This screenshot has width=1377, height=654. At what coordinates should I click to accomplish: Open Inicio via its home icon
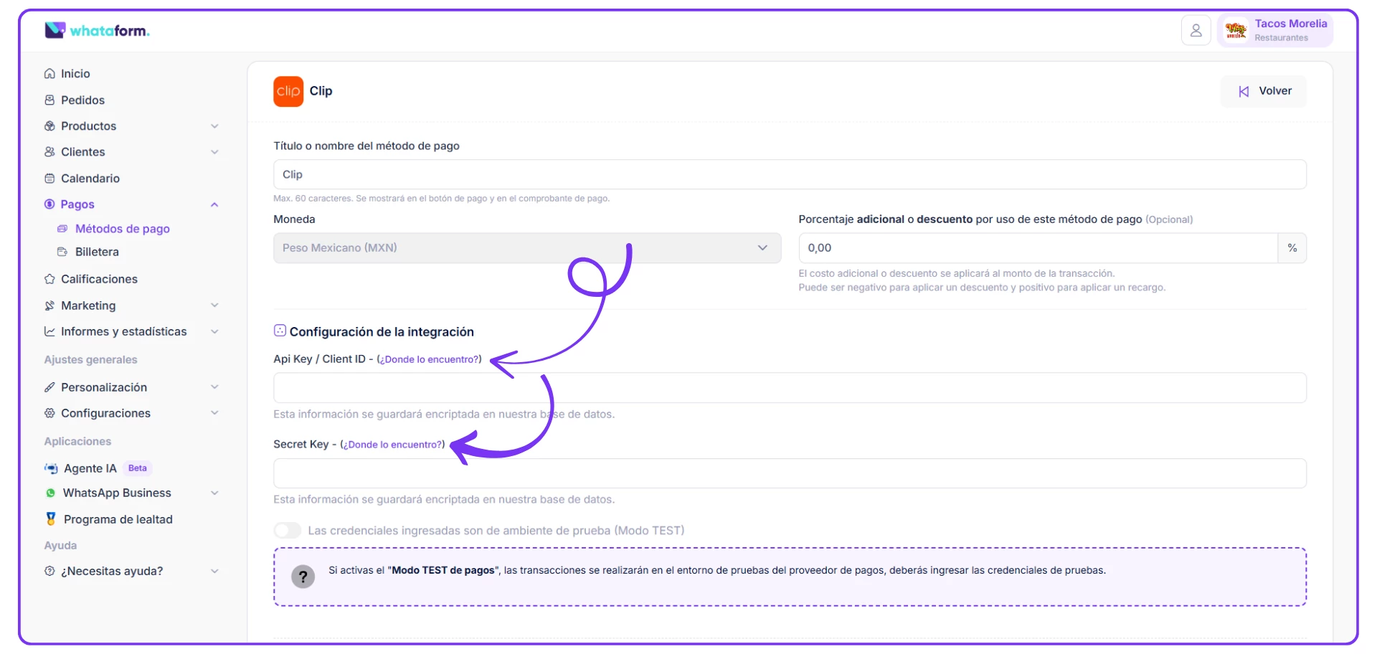(49, 74)
